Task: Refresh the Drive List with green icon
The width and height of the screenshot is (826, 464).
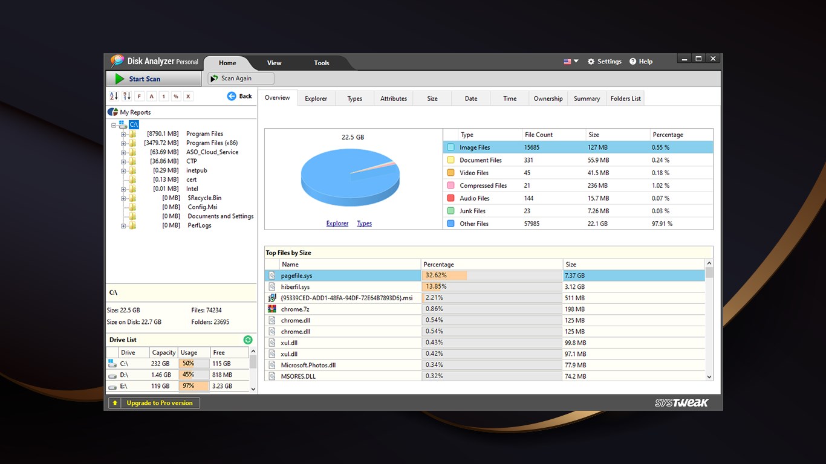Action: [248, 340]
